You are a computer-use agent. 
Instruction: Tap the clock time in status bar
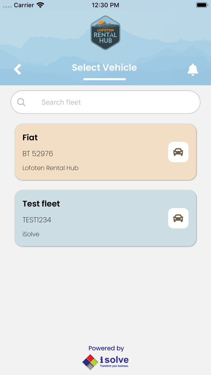[105, 5]
